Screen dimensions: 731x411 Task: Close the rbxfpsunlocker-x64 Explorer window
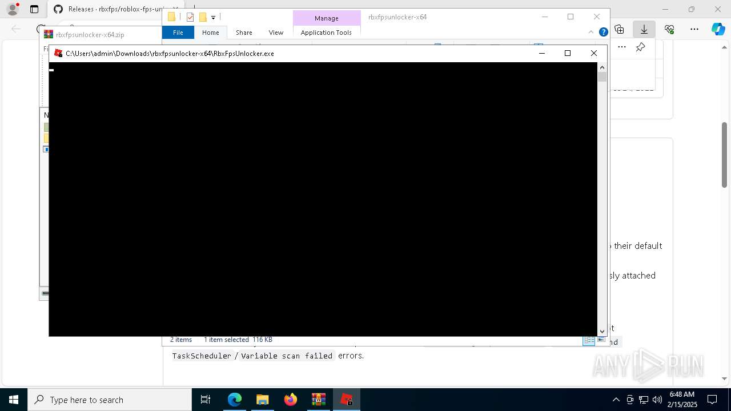597,17
